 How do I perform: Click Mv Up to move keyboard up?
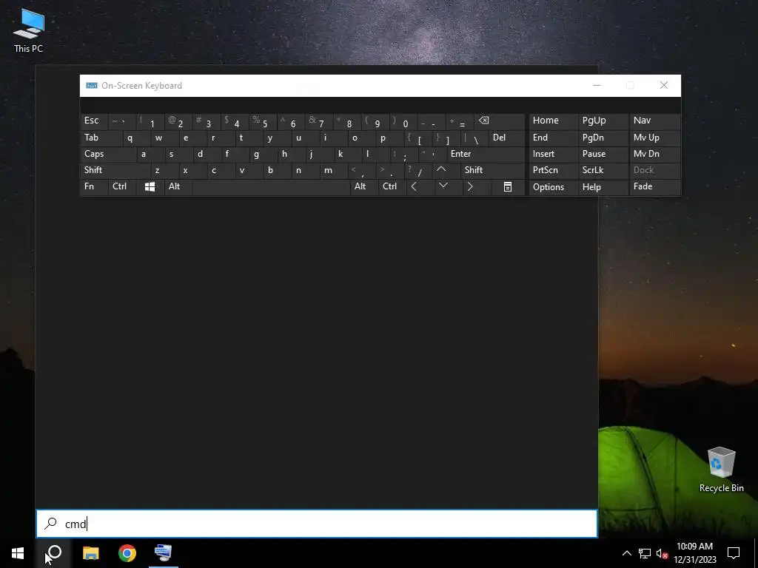(x=654, y=138)
